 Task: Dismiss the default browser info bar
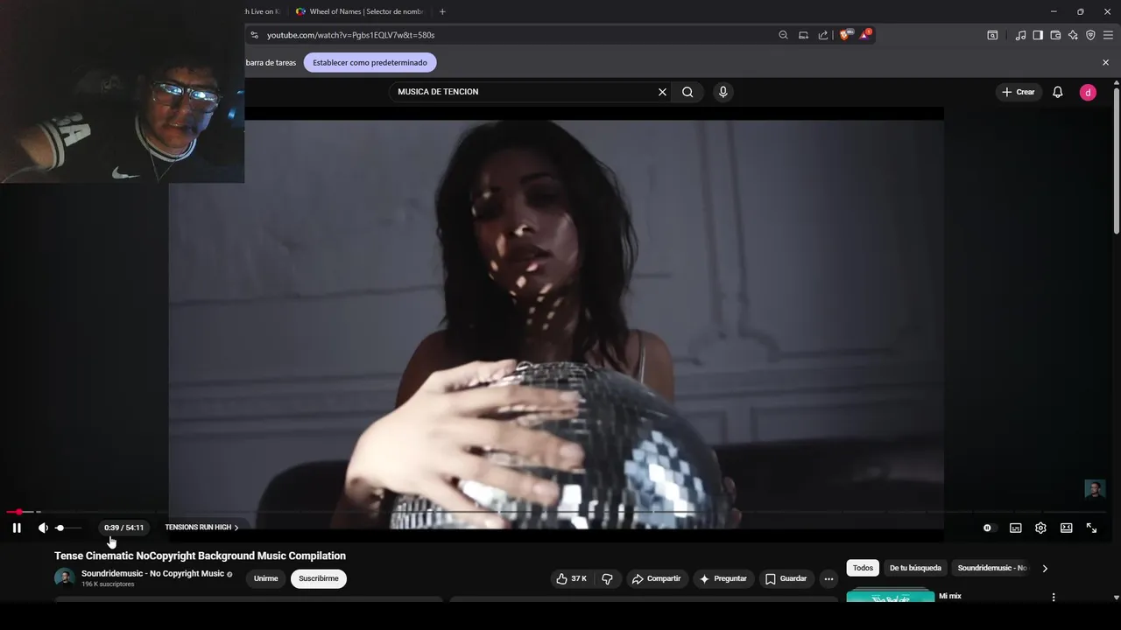(x=1105, y=63)
